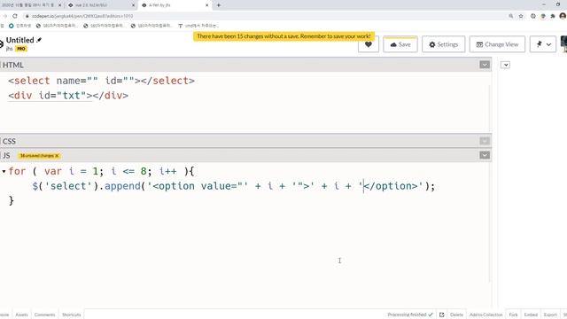Click the closing brace line in JS
Screen dimensions: 567x319
pyautogui.click(x=12, y=201)
